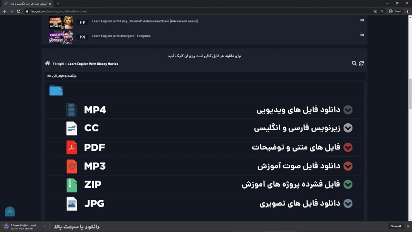Click the CC subtitle document icon
The image size is (412, 232).
point(72,128)
